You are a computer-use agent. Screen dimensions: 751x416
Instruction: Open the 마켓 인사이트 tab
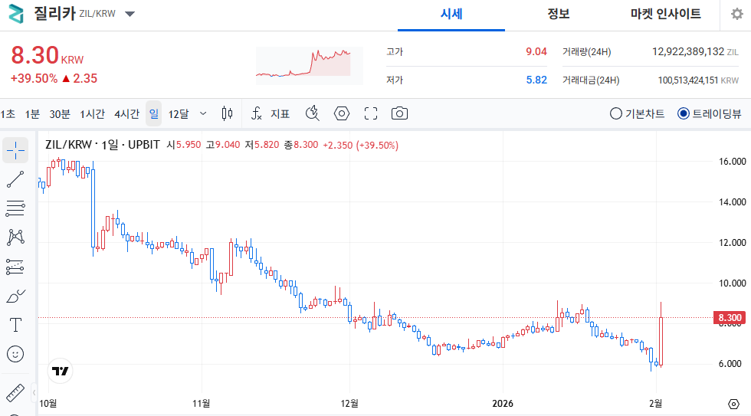tap(665, 14)
